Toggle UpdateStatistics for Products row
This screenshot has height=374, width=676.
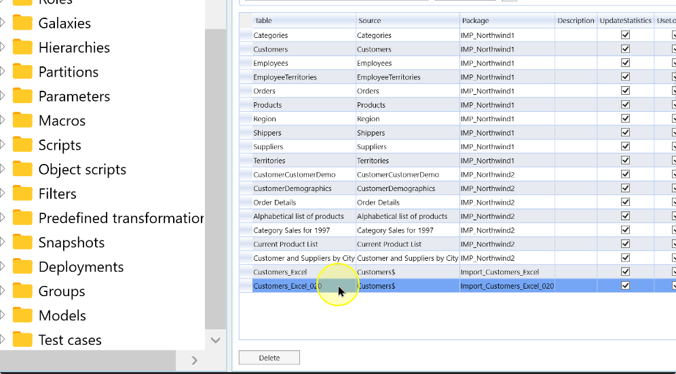pyautogui.click(x=625, y=104)
